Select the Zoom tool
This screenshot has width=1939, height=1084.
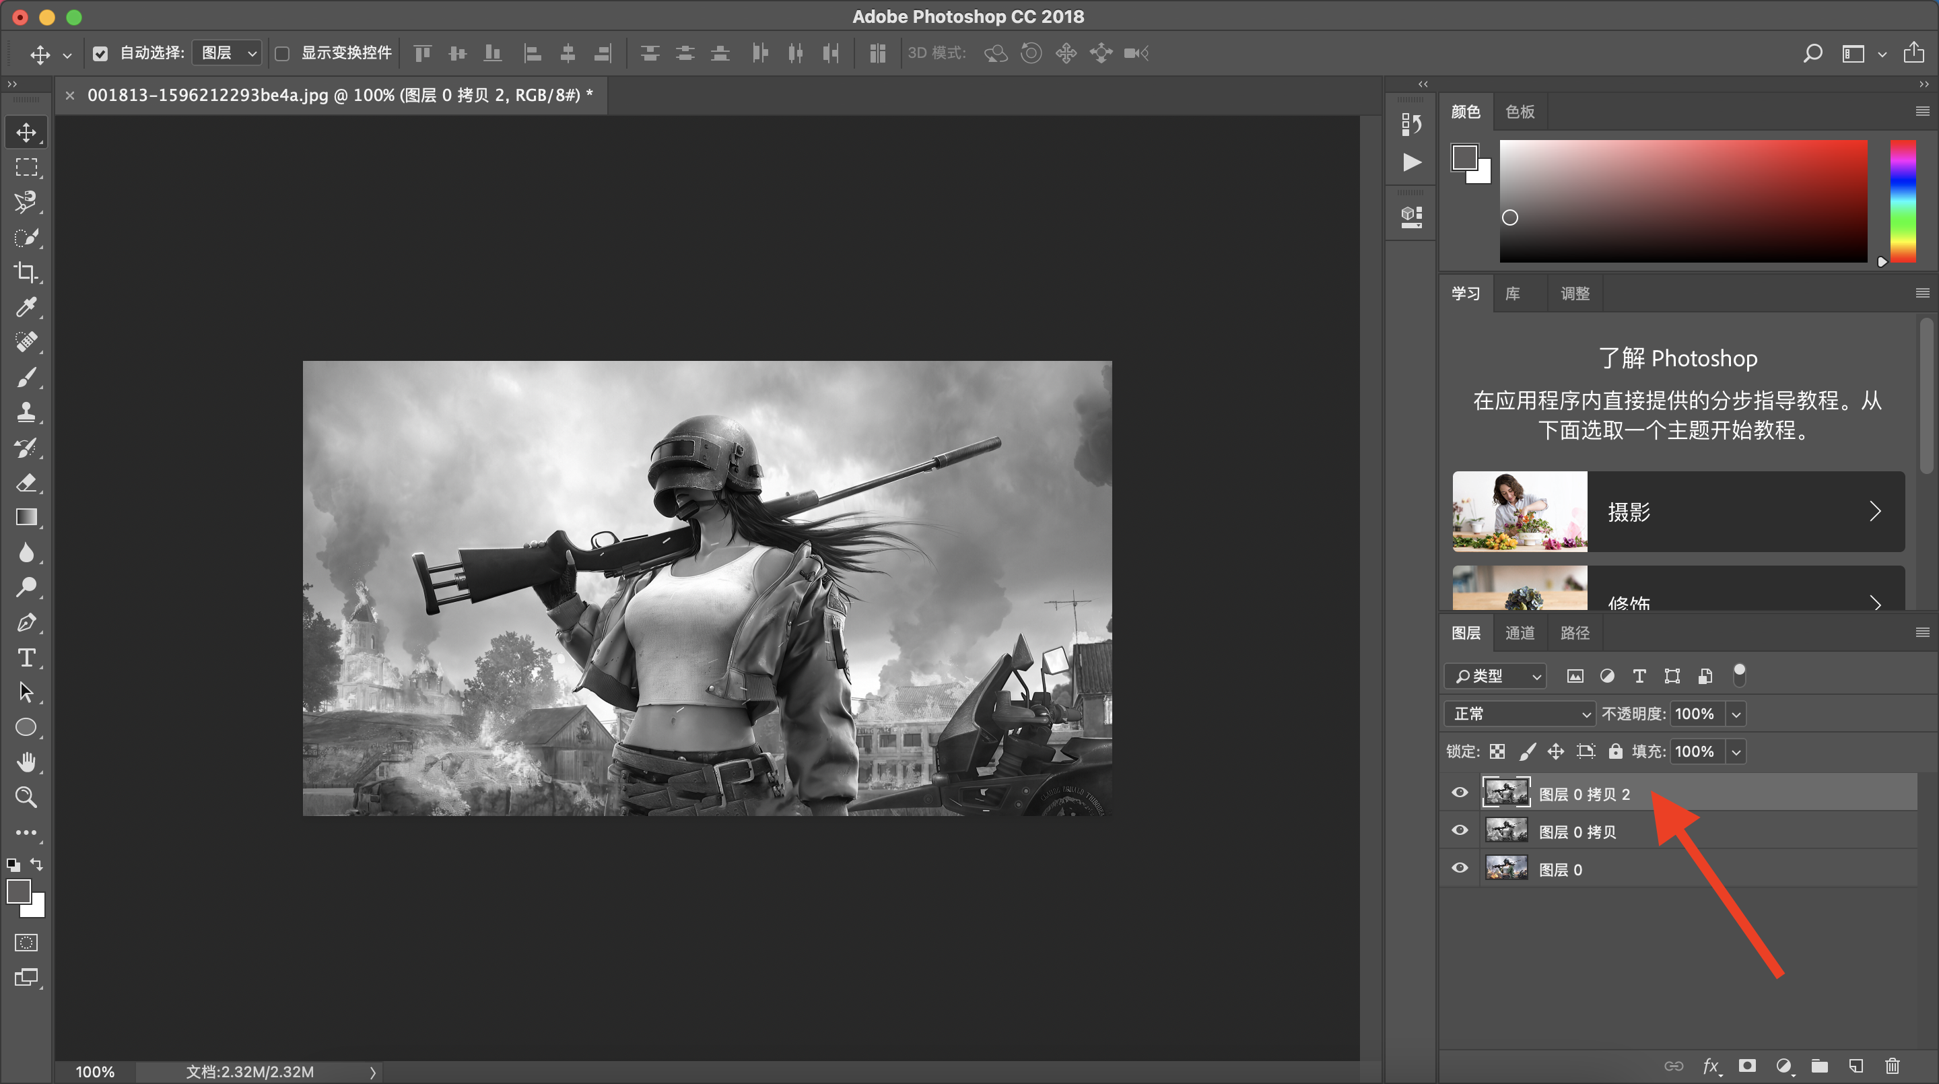point(26,797)
